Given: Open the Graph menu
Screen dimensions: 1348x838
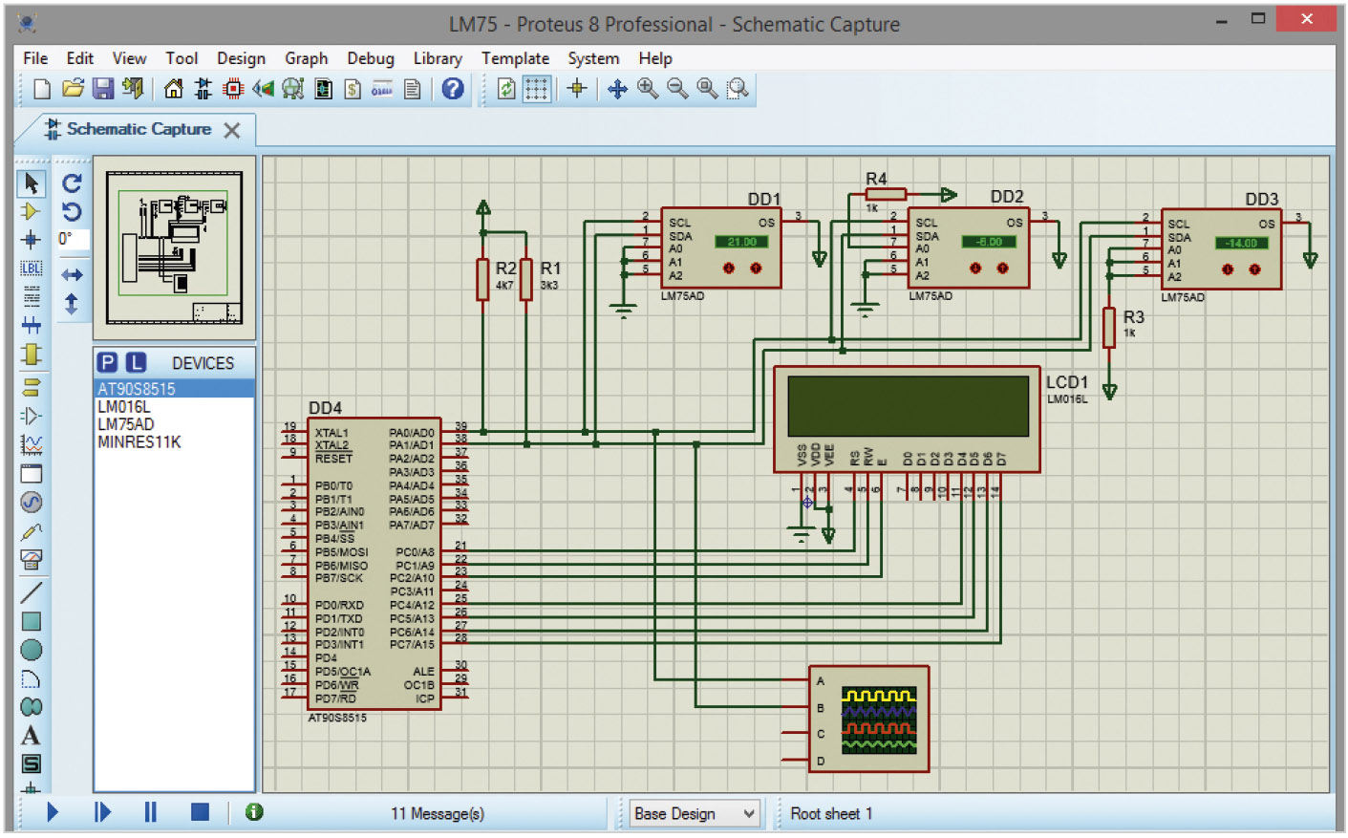Looking at the screenshot, I should point(306,58).
